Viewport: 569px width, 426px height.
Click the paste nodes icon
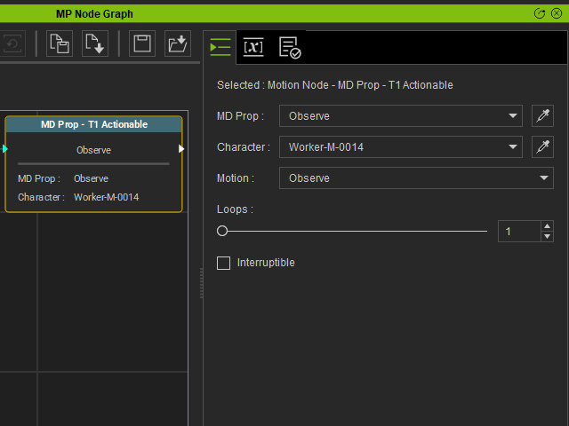click(60, 43)
